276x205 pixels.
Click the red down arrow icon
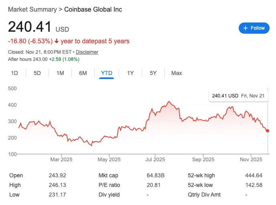coord(57,41)
